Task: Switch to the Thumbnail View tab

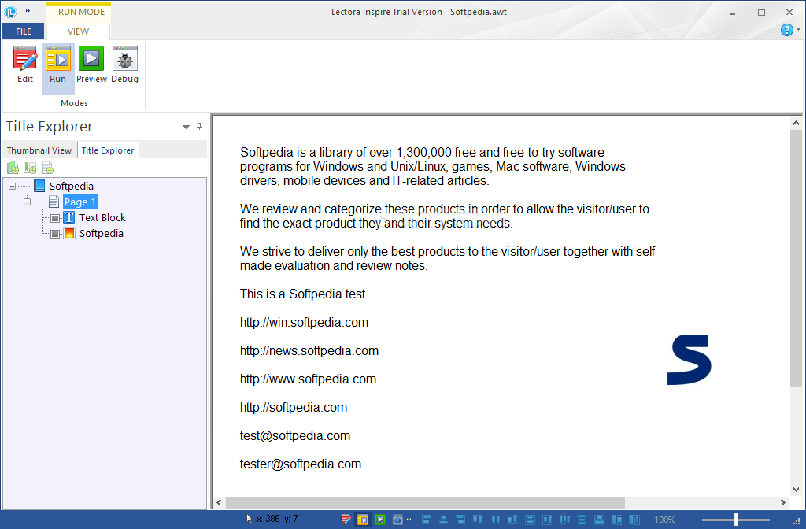Action: [39, 150]
